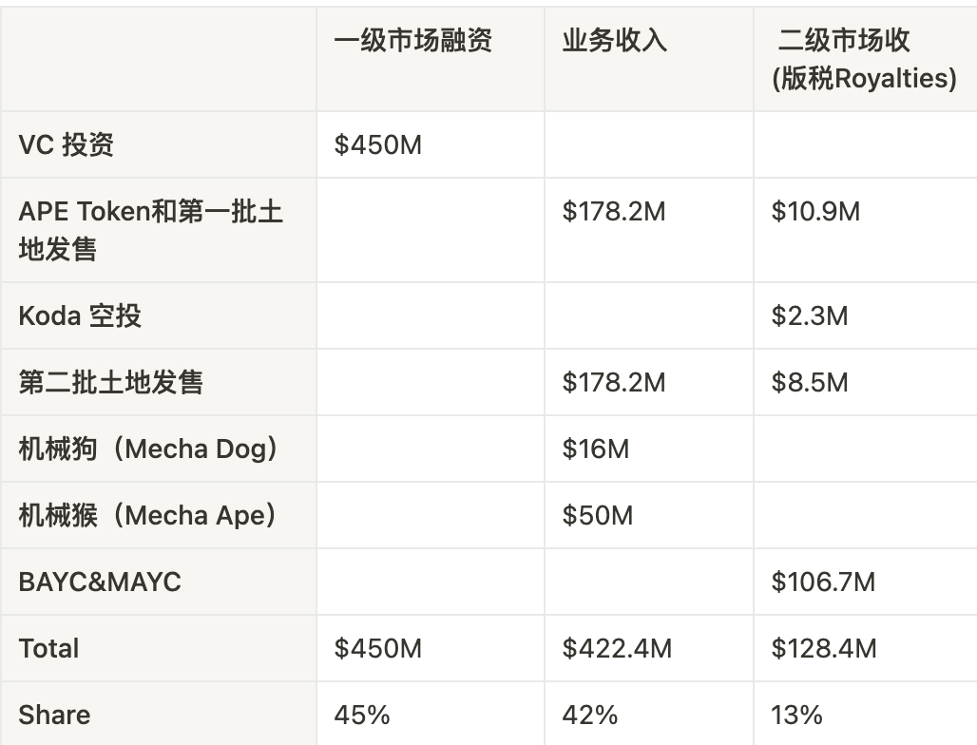
Task: Select the $450M cell in VC 投资 row
Action: point(378,144)
